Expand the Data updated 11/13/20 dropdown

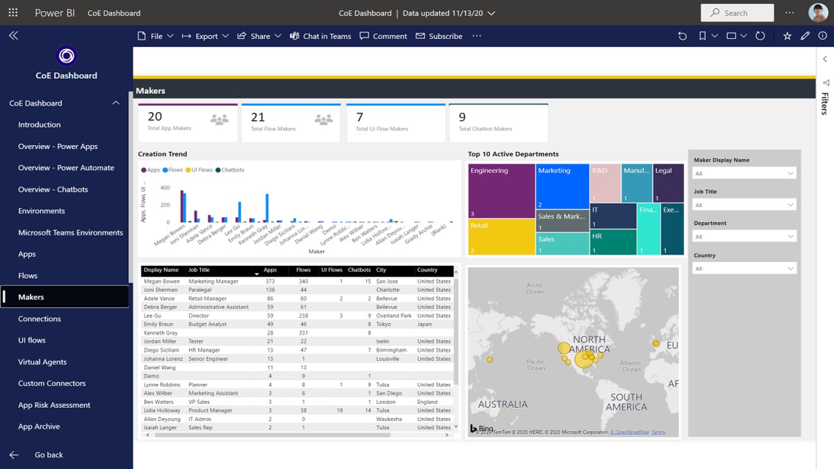(x=491, y=13)
